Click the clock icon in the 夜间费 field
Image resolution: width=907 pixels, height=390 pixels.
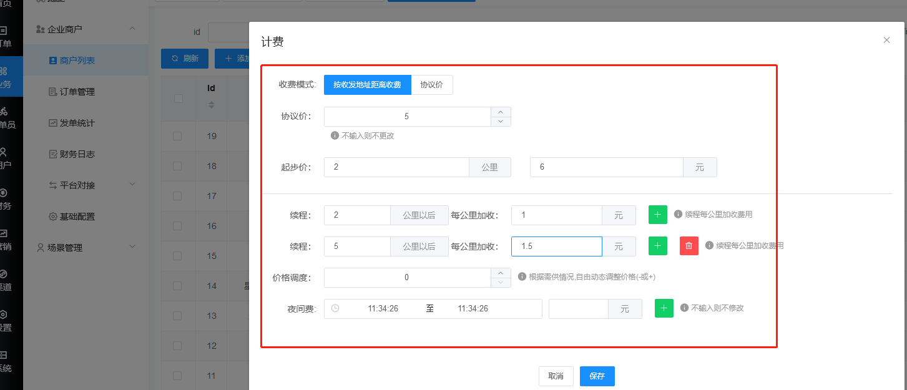[333, 308]
